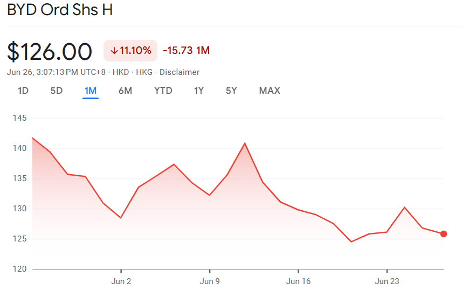The image size is (462, 297).
Task: Click the -15.73 1M change text
Action: 186,50
